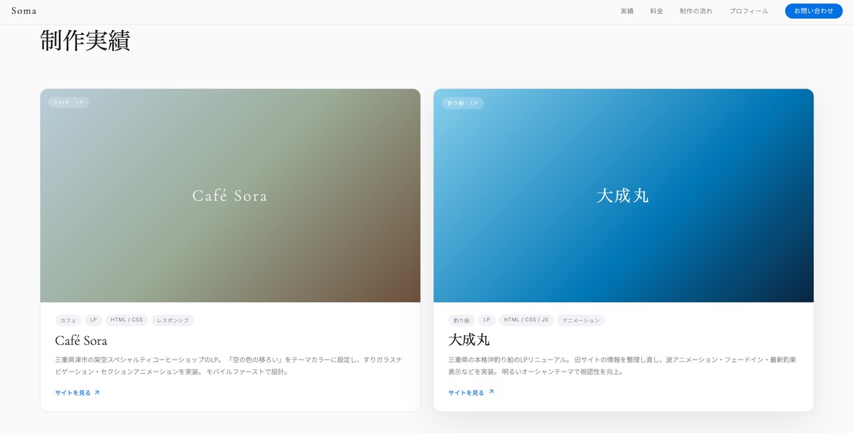Screen dimensions: 853x433
Task: Open the 料金 navigation item
Action: click(x=657, y=11)
